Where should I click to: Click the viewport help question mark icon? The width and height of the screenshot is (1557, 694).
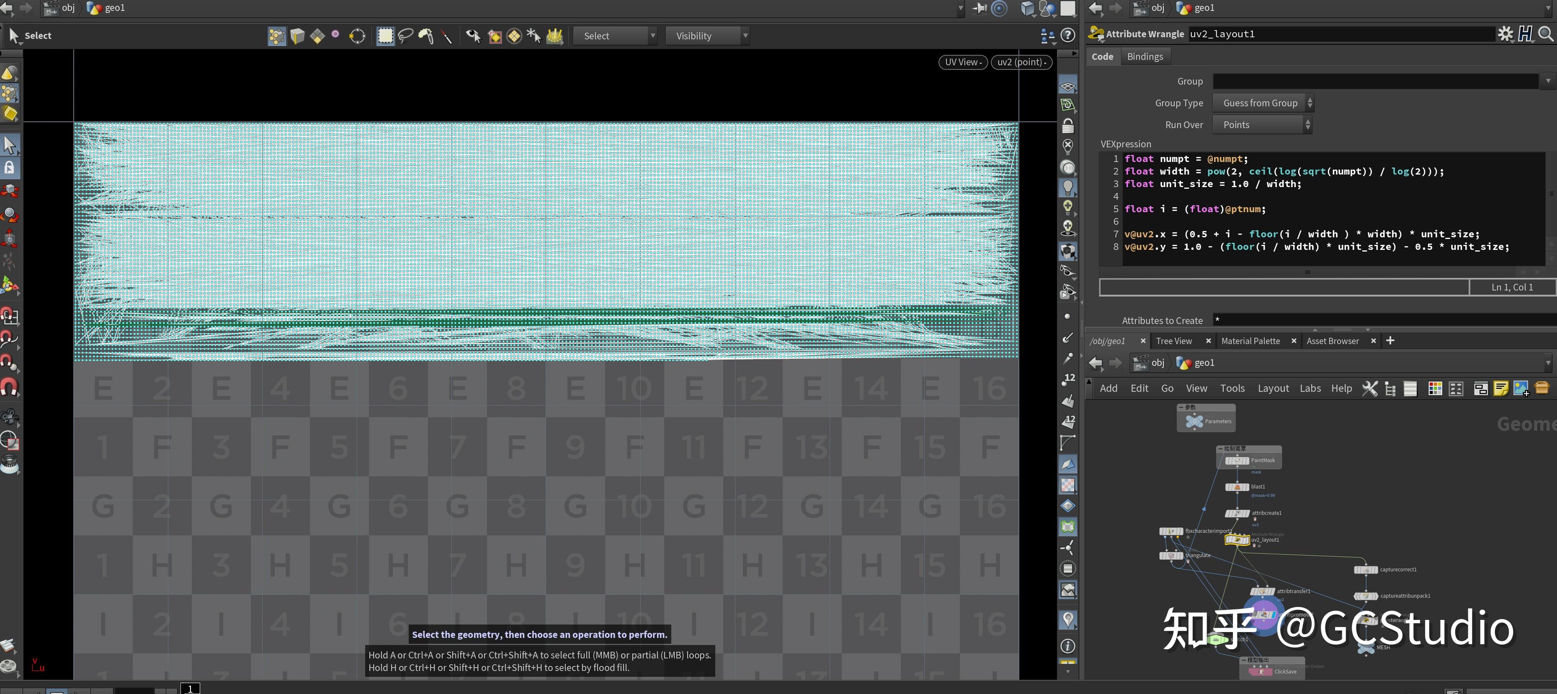tap(1068, 36)
